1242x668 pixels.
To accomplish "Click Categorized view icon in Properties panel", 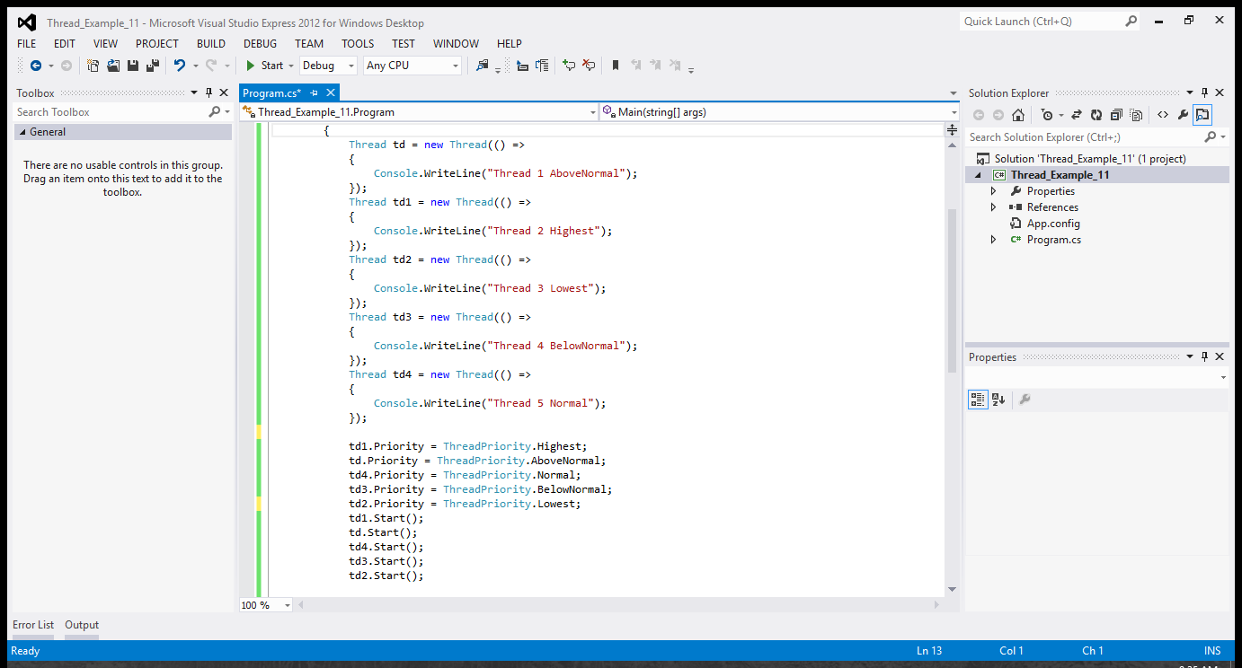I will click(x=978, y=400).
